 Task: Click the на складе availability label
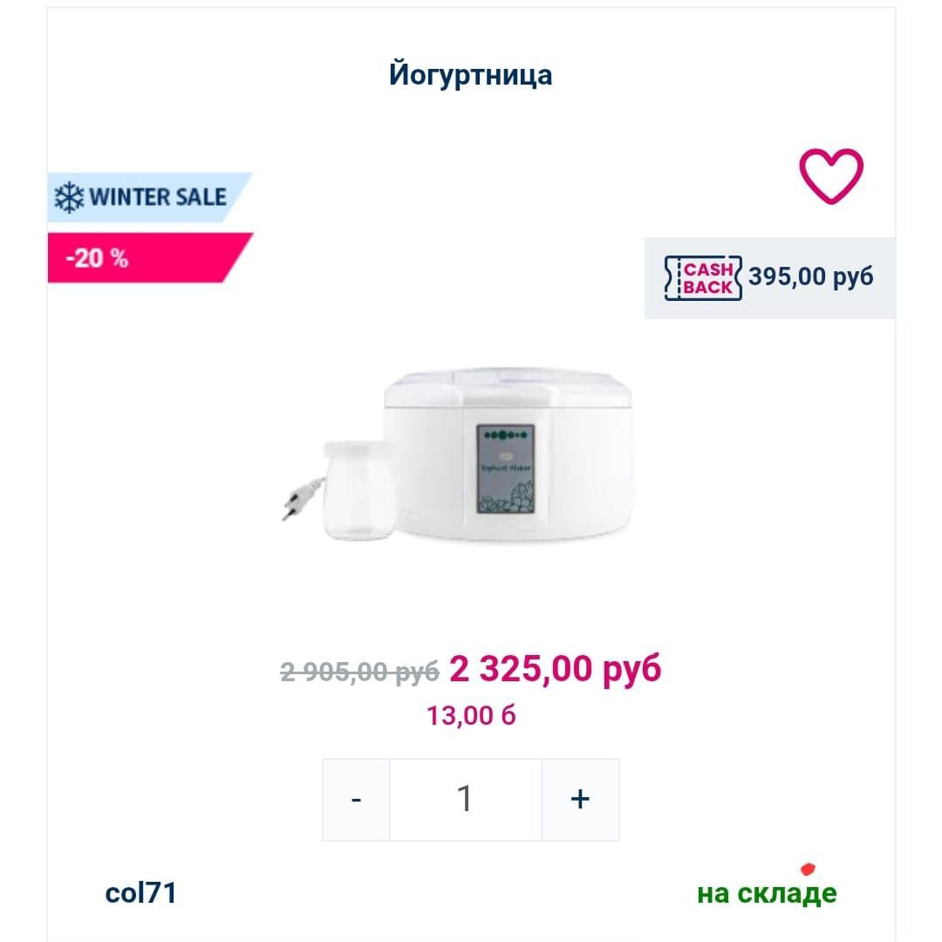click(x=767, y=893)
